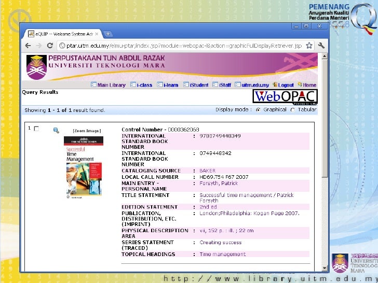Click the icon beside i-class
The image size is (378, 283).
[133, 84]
